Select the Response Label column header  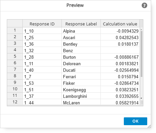(x=81, y=24)
